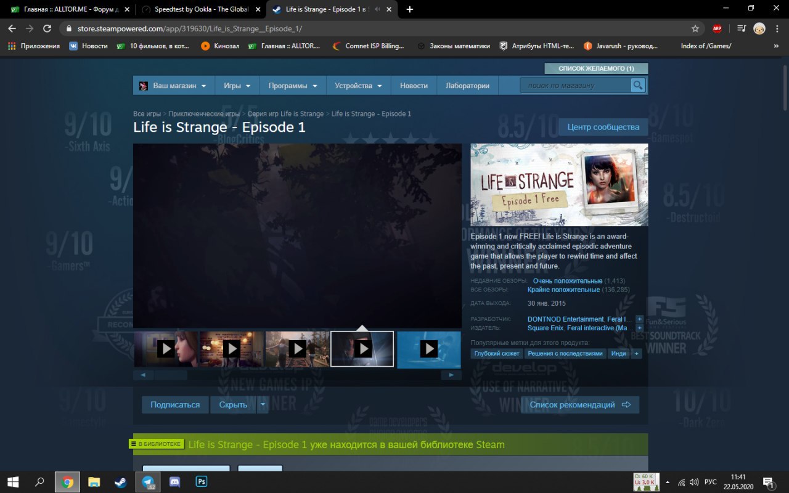
Task: Open Steam from the taskbar
Action: click(x=120, y=482)
